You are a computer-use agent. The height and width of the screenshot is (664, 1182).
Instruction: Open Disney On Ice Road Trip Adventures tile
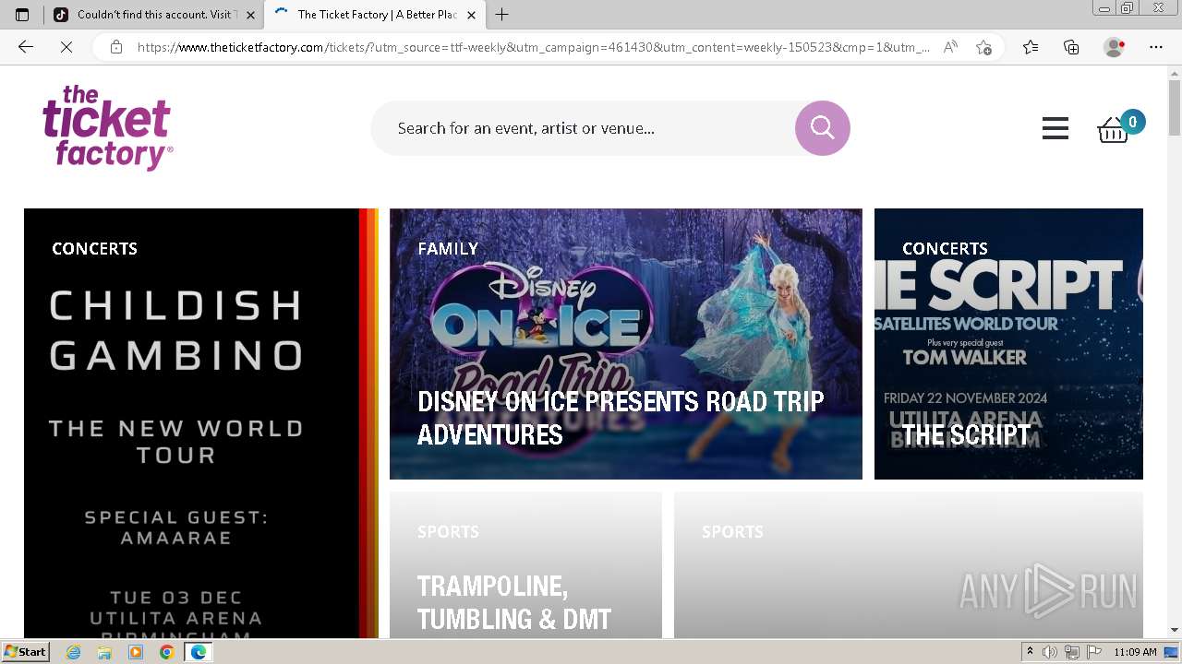[625, 344]
